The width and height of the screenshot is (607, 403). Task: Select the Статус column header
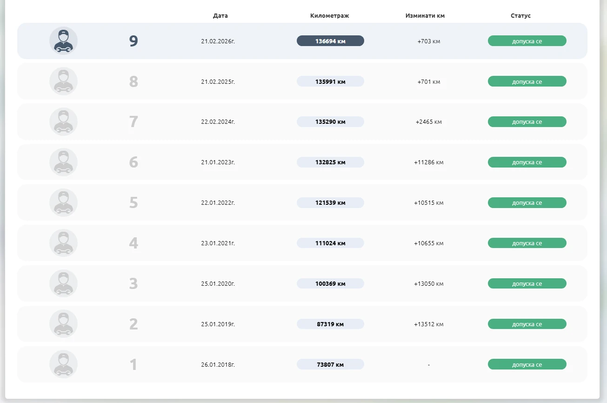click(520, 16)
